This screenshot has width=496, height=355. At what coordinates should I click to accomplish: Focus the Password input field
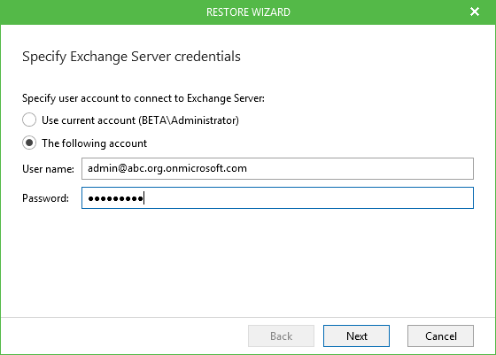click(x=277, y=198)
